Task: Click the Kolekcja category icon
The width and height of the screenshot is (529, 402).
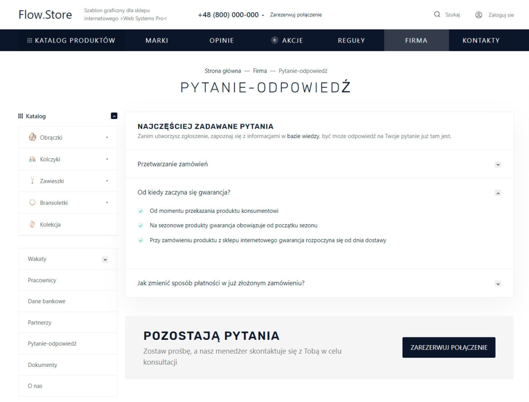Action: coord(32,224)
